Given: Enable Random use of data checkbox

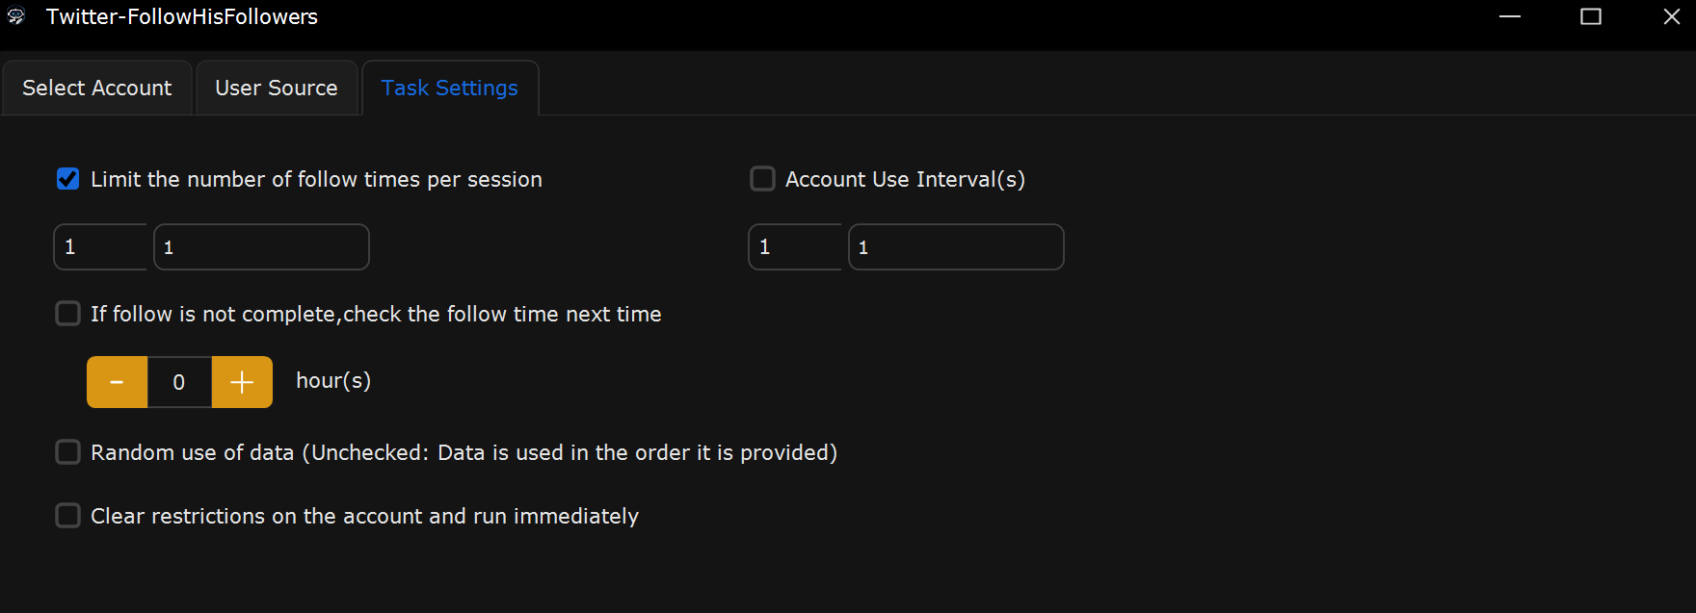Looking at the screenshot, I should 67,452.
